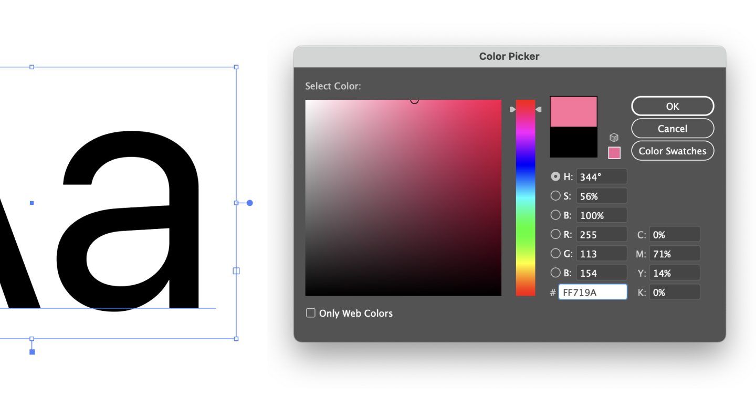Click the M percentage field showing 71%
Screen dimensions: 756x407
(x=675, y=253)
